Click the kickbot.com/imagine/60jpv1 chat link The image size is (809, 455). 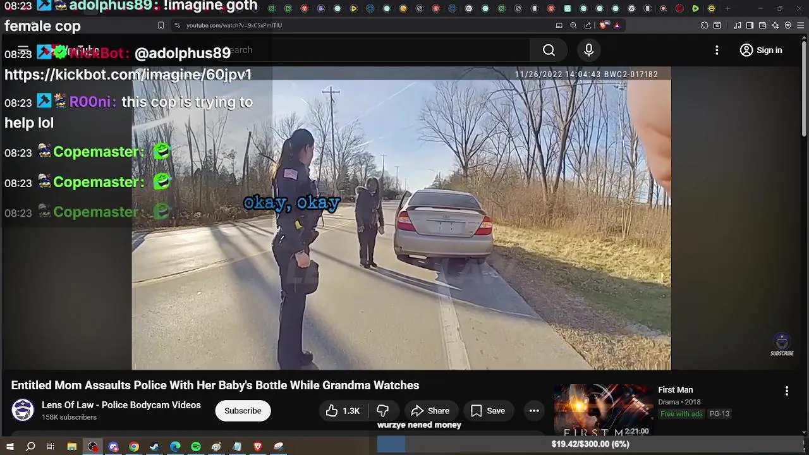pos(128,75)
